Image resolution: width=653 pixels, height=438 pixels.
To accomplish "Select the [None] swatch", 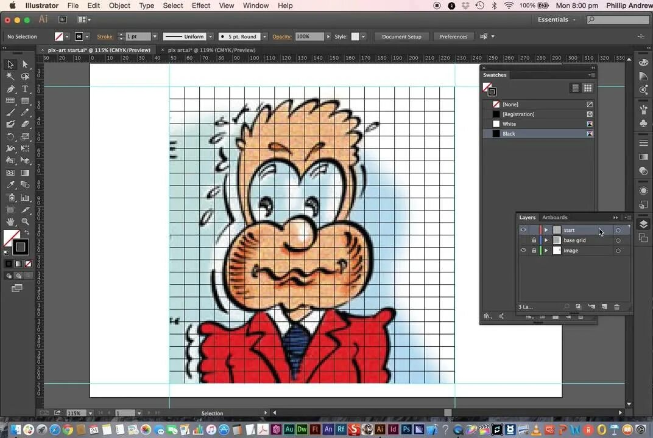I will point(538,105).
